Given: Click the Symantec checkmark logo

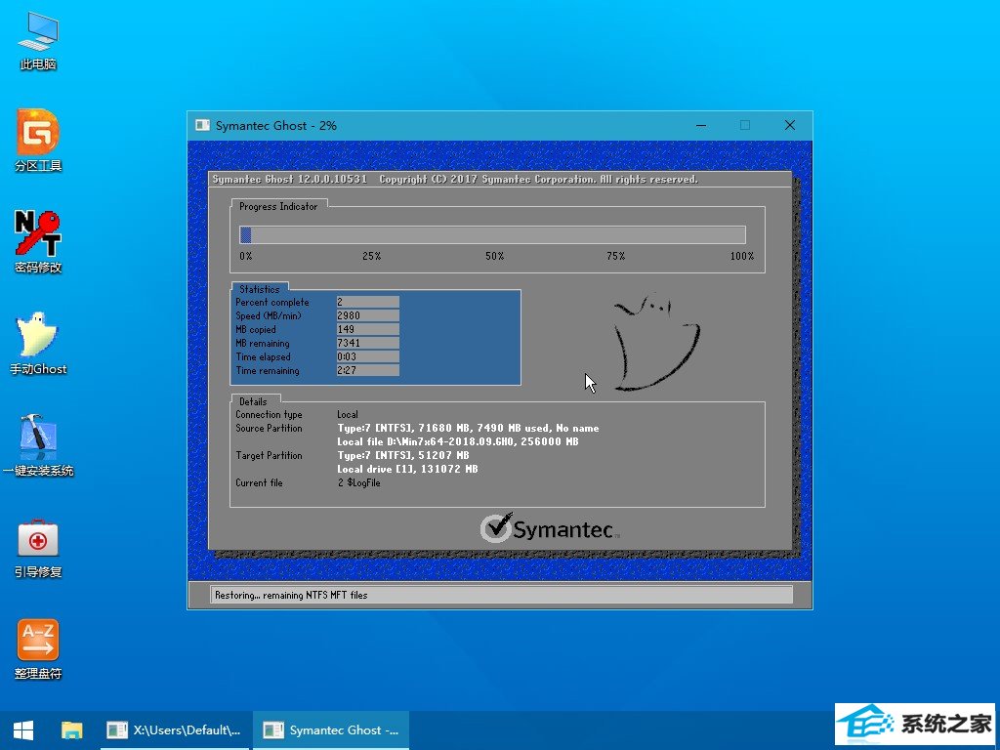Looking at the screenshot, I should [x=498, y=528].
